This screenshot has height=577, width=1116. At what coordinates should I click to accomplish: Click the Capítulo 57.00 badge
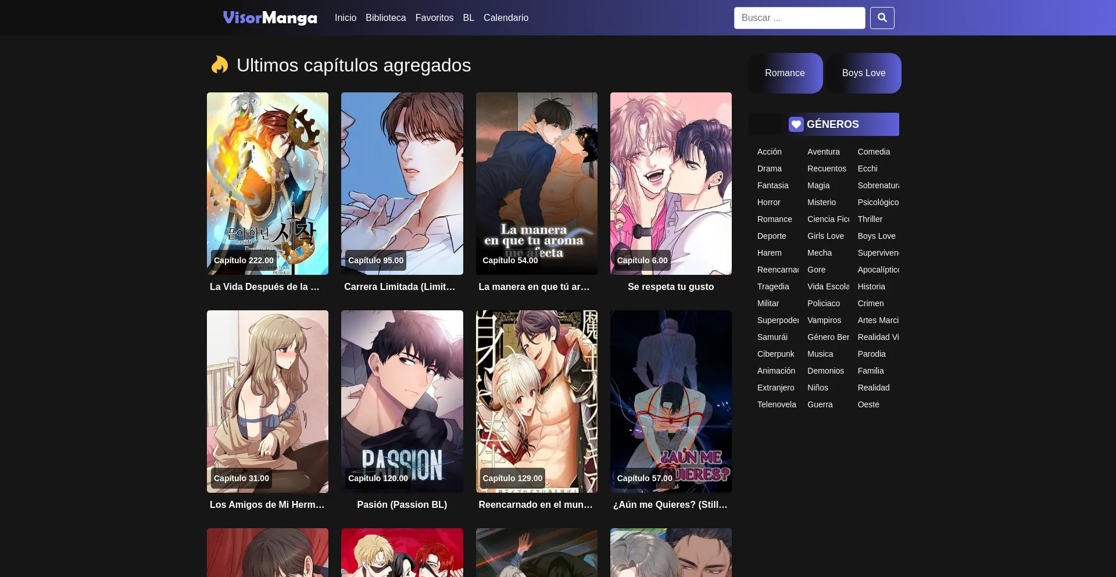[645, 478]
